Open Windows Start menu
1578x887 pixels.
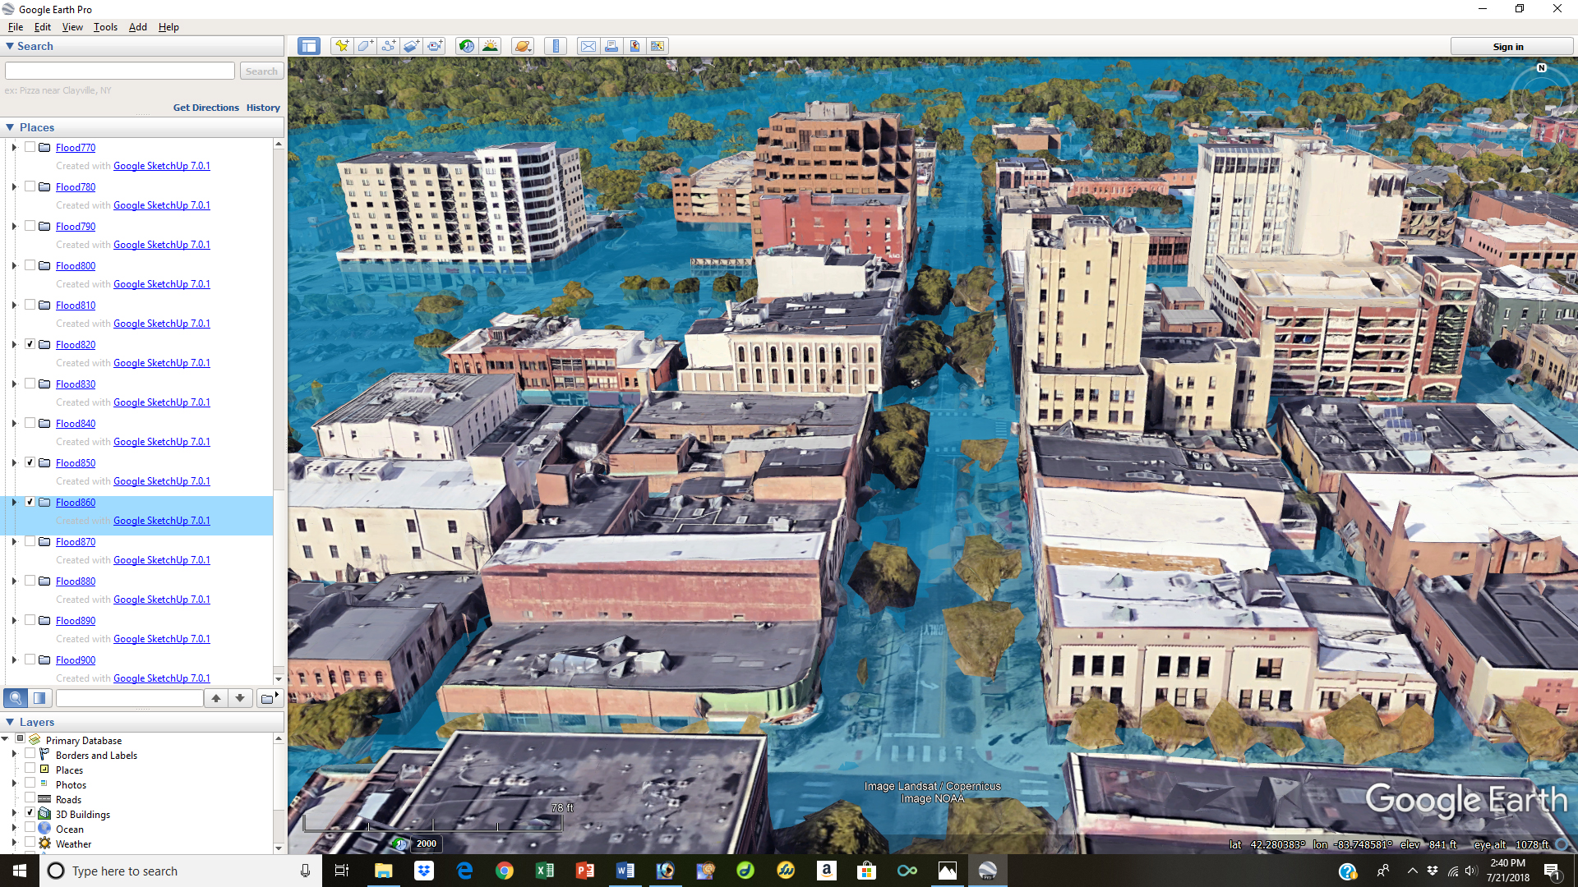[19, 871]
